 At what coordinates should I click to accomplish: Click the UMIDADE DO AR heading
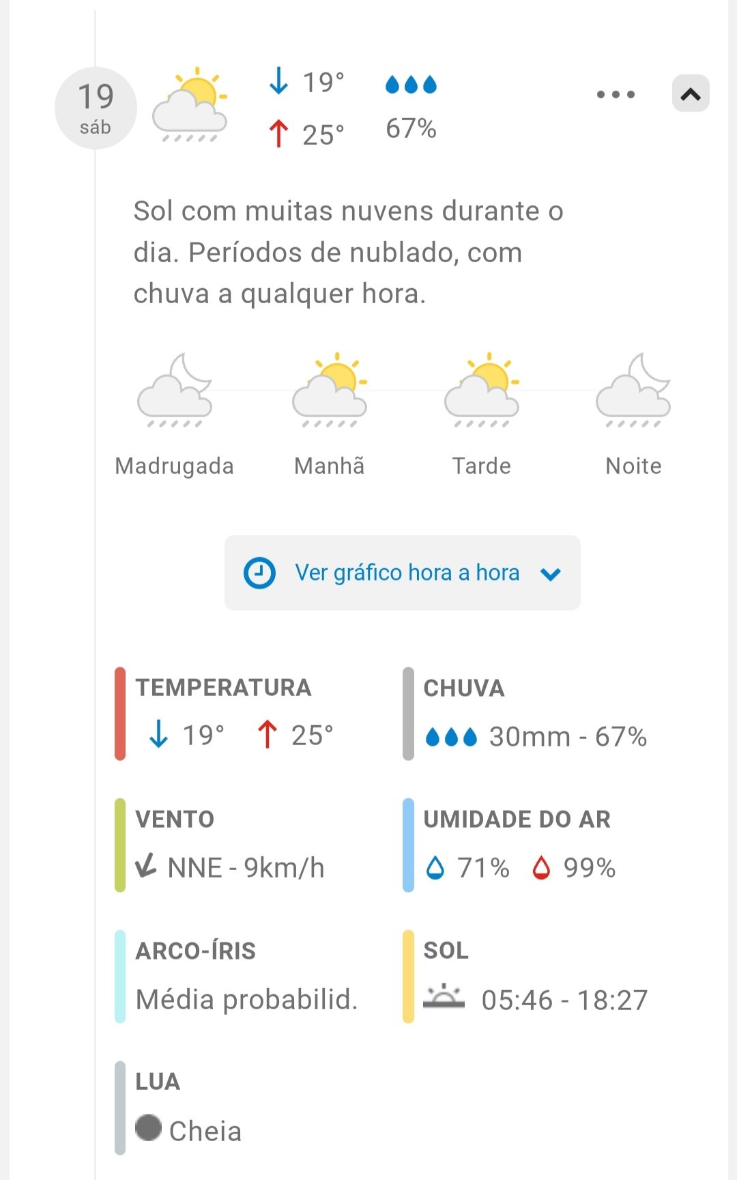click(x=517, y=819)
